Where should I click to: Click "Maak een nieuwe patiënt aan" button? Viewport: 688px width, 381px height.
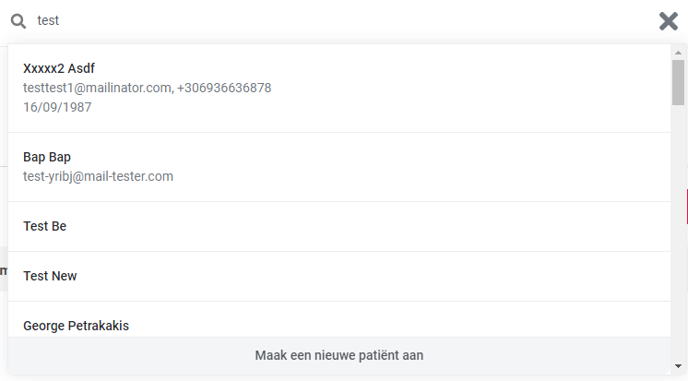tap(339, 355)
